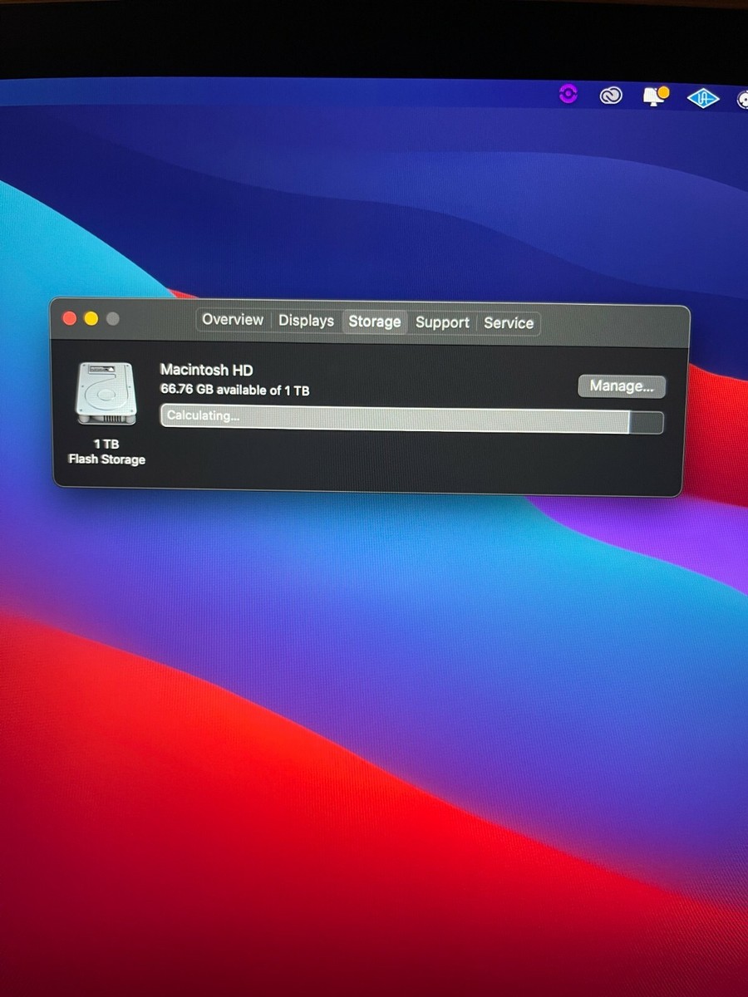Open the Creative Cloud menu bar icon
The image size is (748, 997).
pyautogui.click(x=611, y=96)
